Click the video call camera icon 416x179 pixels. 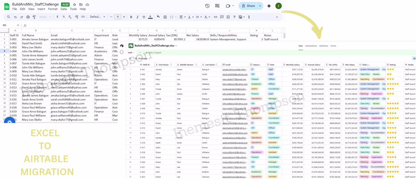(x=228, y=6)
